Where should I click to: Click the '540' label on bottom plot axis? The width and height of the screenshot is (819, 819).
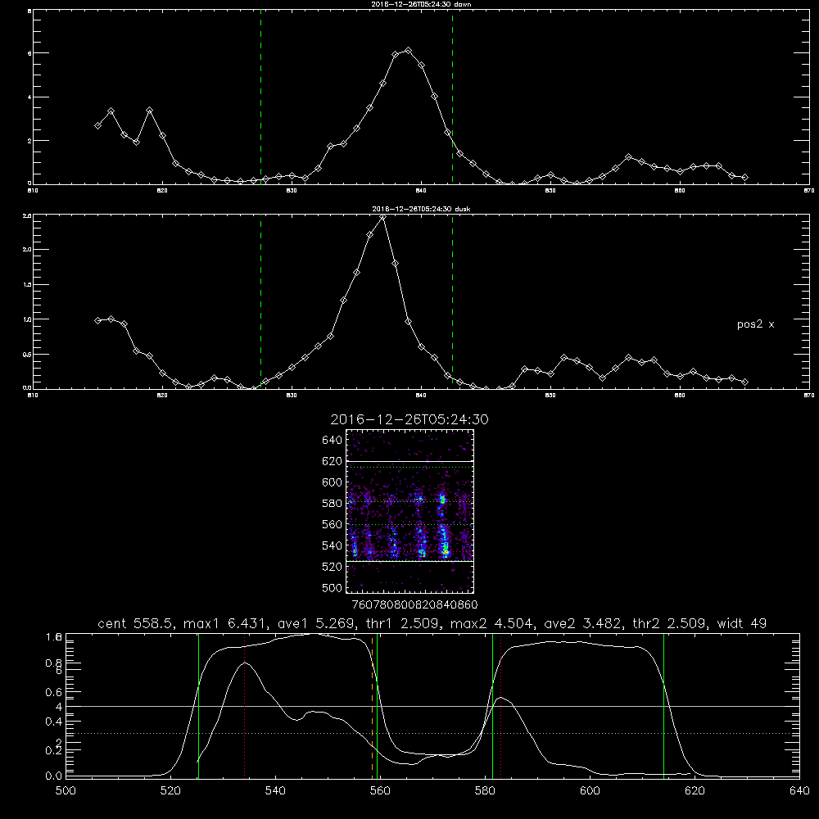(275, 791)
